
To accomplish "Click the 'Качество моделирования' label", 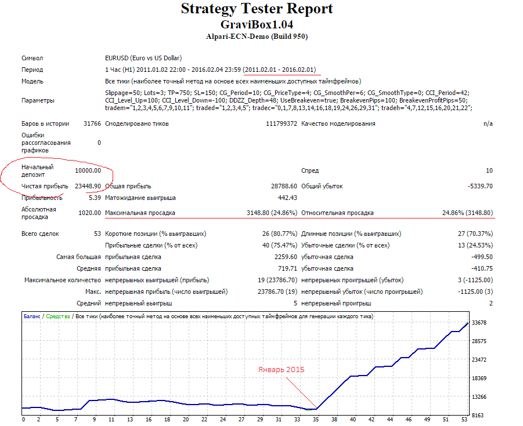I will point(338,123).
